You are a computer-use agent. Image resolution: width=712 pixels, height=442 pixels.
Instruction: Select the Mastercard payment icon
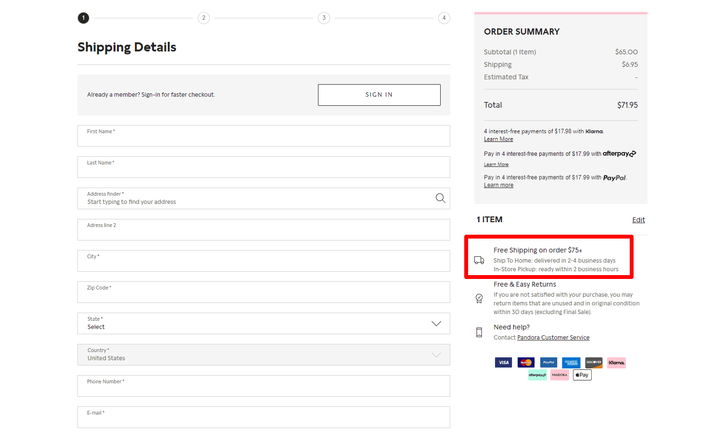(526, 362)
